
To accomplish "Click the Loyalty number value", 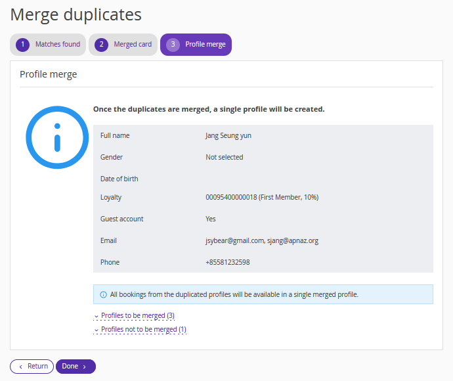I will (261, 197).
